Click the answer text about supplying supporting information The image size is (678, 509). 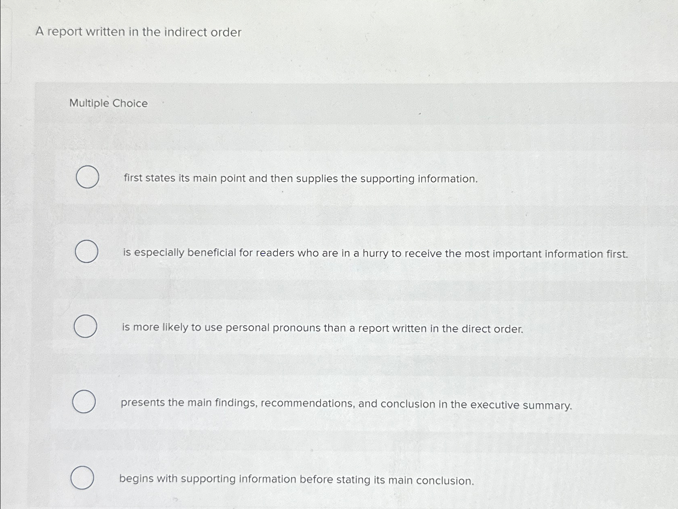pos(300,178)
